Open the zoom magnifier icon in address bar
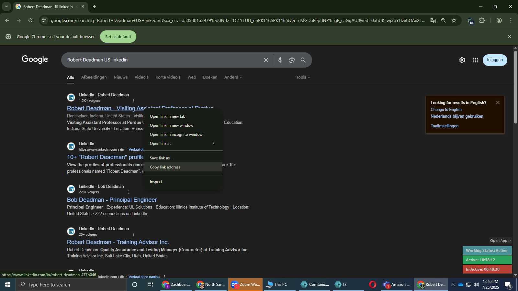Image resolution: width=518 pixels, height=291 pixels. tap(444, 20)
